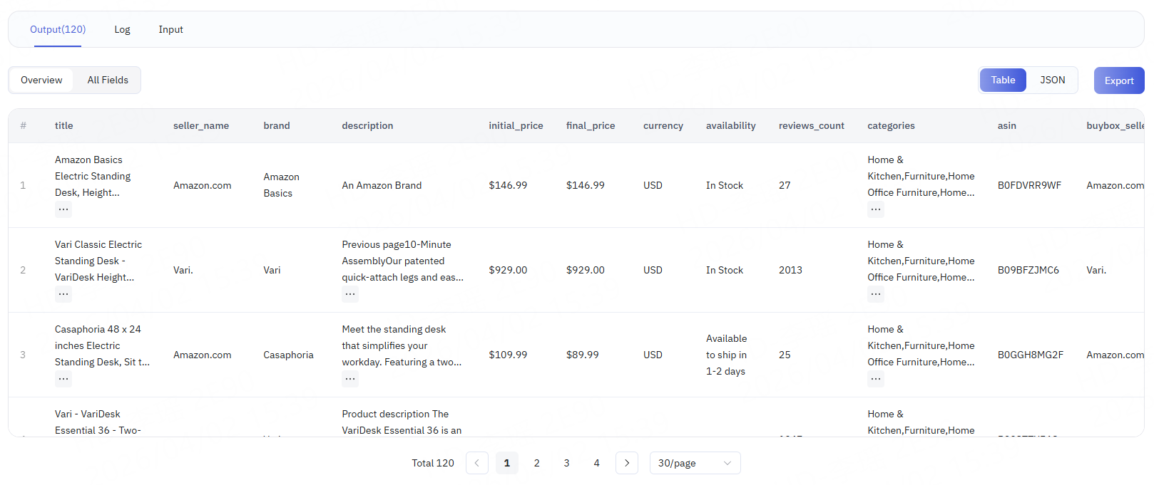This screenshot has width=1154, height=485.
Task: Click ASIN cell B09BFZJMC6
Action: (1028, 270)
